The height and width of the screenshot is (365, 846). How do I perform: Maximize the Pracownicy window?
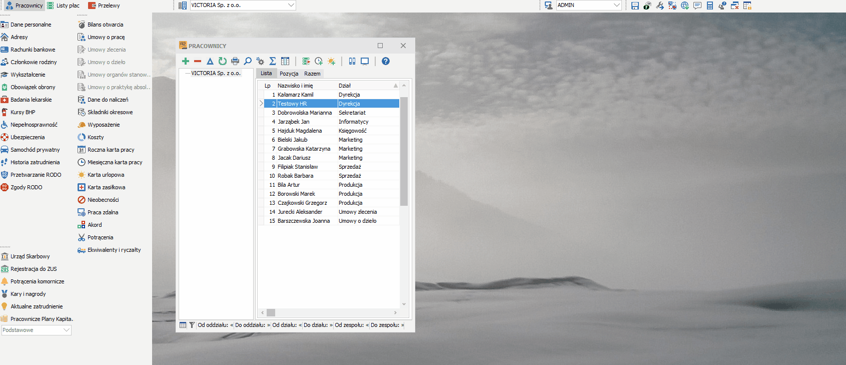pyautogui.click(x=380, y=46)
